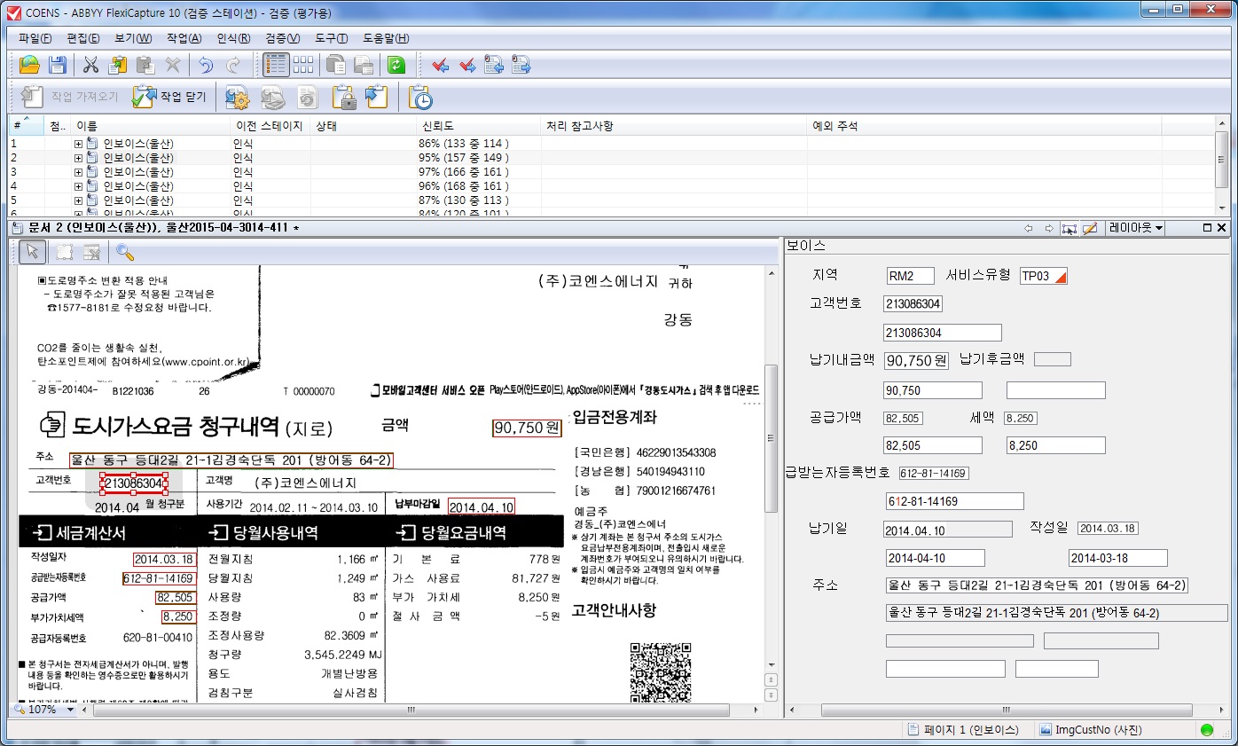
Task: Click the 지역 field showing RM2
Action: (x=911, y=276)
